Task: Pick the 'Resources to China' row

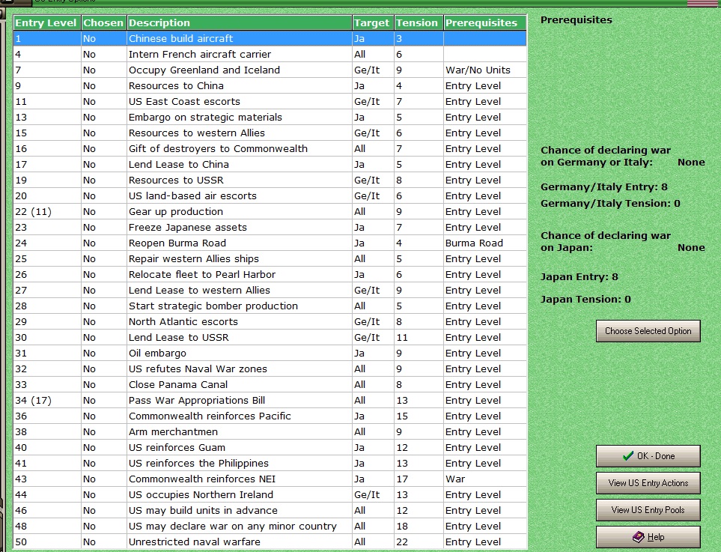Action: 270,85
